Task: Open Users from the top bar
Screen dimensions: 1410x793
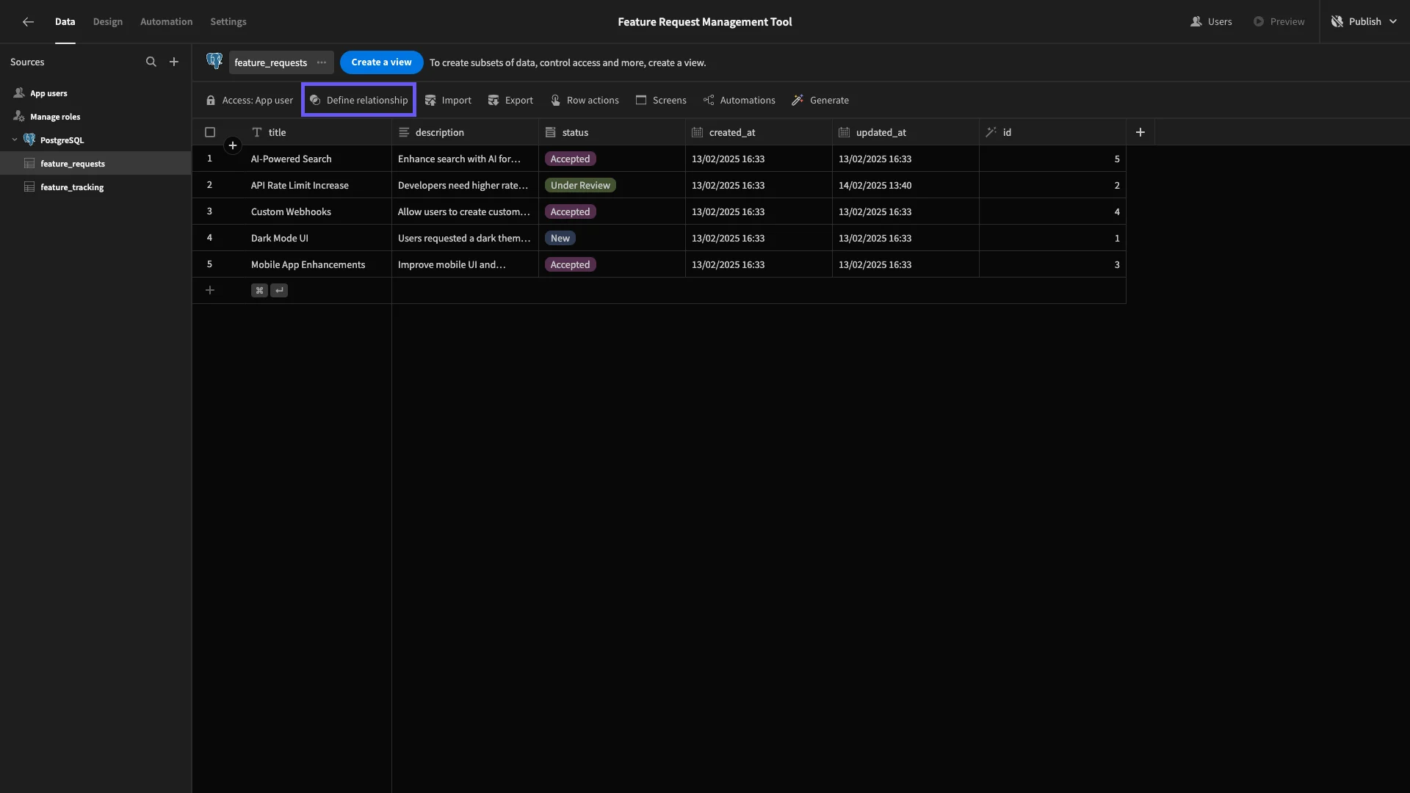Action: tap(1211, 22)
